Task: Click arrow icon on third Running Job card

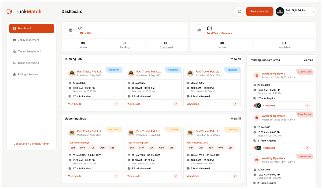Action: coord(235,104)
